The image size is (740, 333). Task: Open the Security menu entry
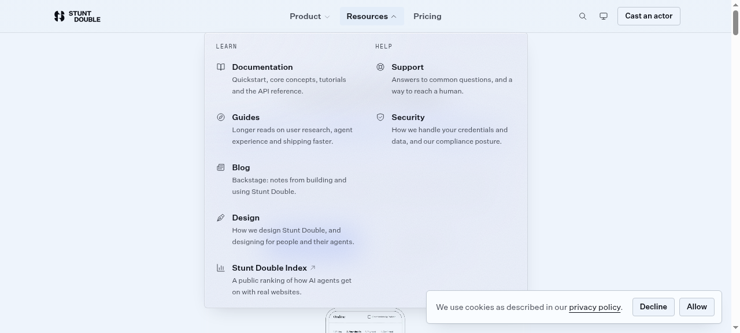pos(408,117)
